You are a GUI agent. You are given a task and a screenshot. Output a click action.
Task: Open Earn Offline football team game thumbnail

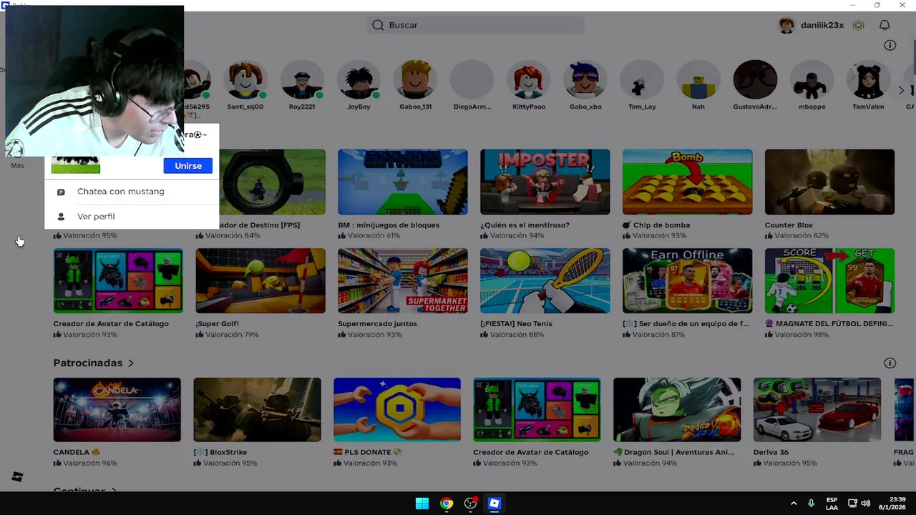(x=687, y=280)
